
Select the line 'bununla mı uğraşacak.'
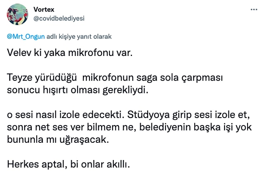(x=58, y=139)
